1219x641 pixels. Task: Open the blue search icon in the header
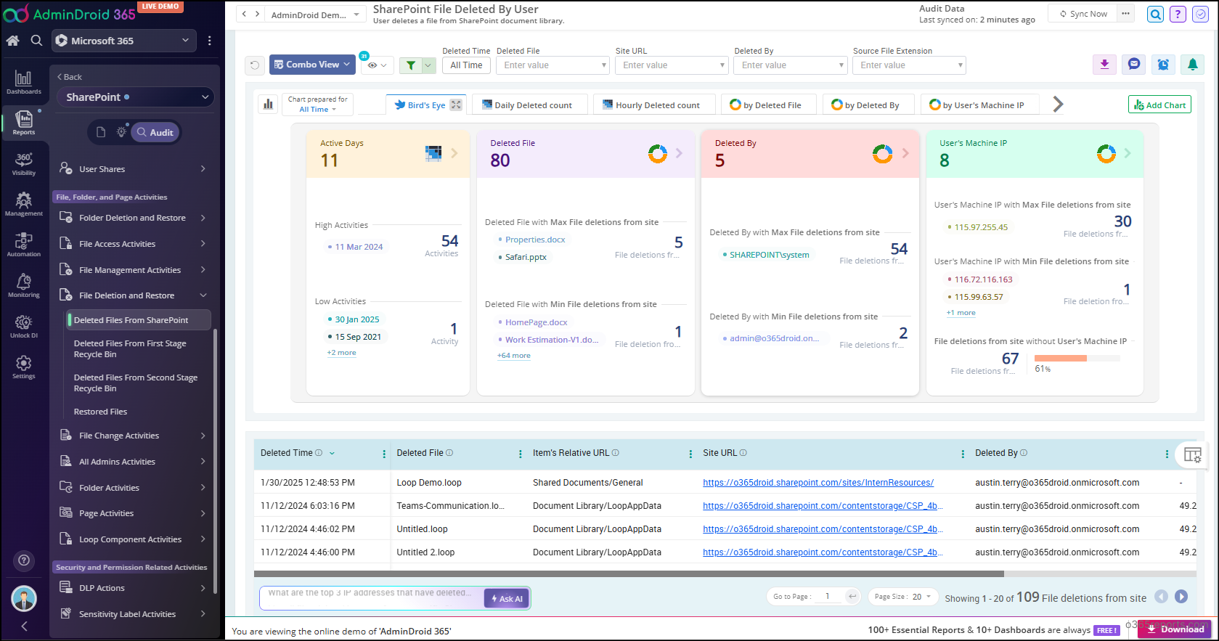[1156, 14]
